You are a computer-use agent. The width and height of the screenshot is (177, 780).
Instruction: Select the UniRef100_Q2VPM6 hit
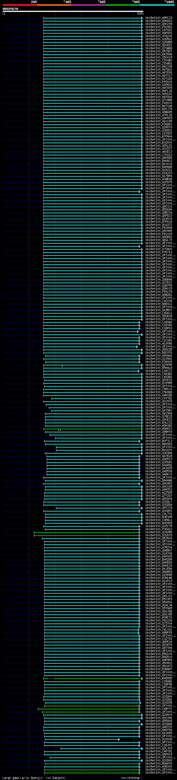(x=159, y=365)
